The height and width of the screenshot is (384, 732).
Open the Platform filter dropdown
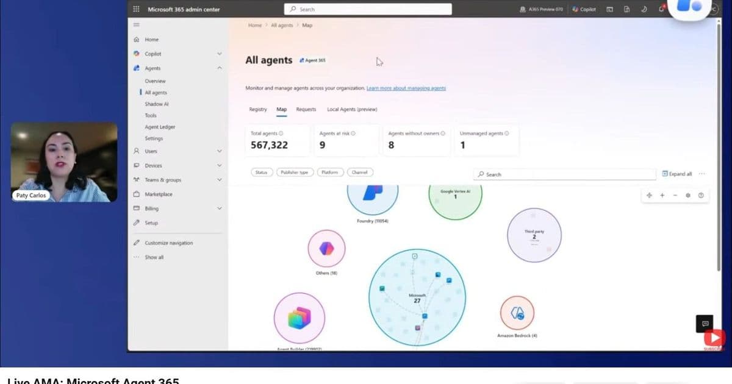329,172
